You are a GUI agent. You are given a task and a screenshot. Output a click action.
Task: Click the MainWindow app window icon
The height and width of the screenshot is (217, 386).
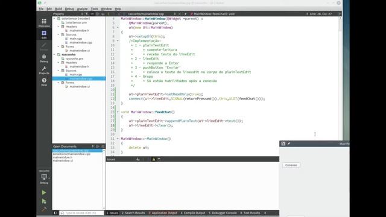(283, 143)
